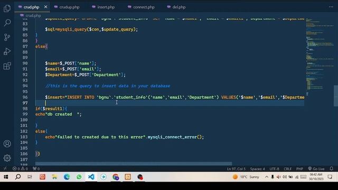Click the insert data comment line
Image resolution: width=338 pixels, height=190 pixels.
click(x=107, y=86)
